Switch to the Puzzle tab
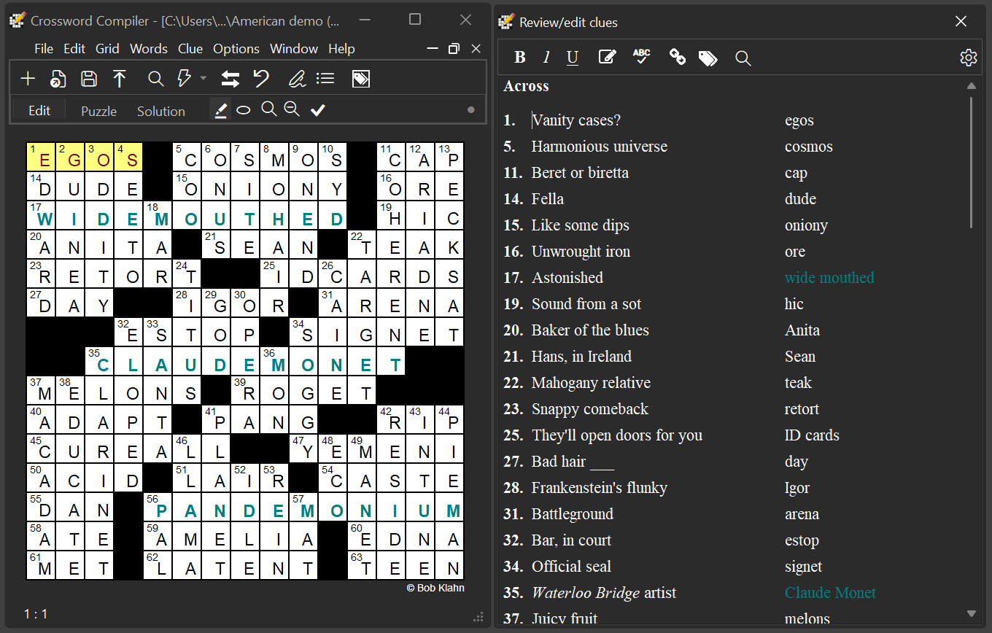 (98, 111)
